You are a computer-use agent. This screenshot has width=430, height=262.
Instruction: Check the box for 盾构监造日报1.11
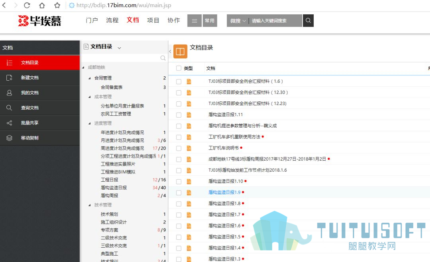pyautogui.click(x=179, y=115)
